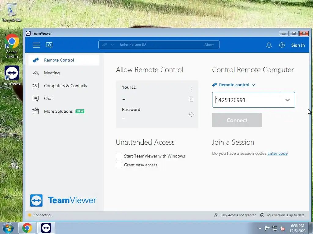313x234 pixels.
Task: Select Remote Control in sidebar
Action: (64, 60)
